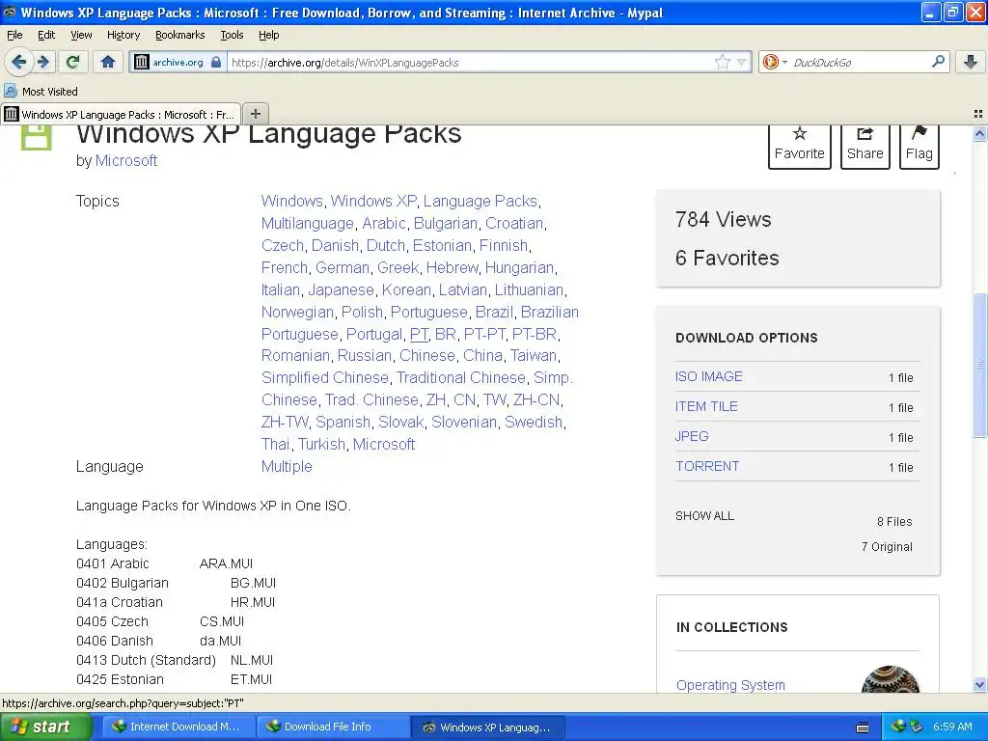This screenshot has width=988, height=741.
Task: Open the URL history dropdown arrow
Action: click(x=742, y=62)
